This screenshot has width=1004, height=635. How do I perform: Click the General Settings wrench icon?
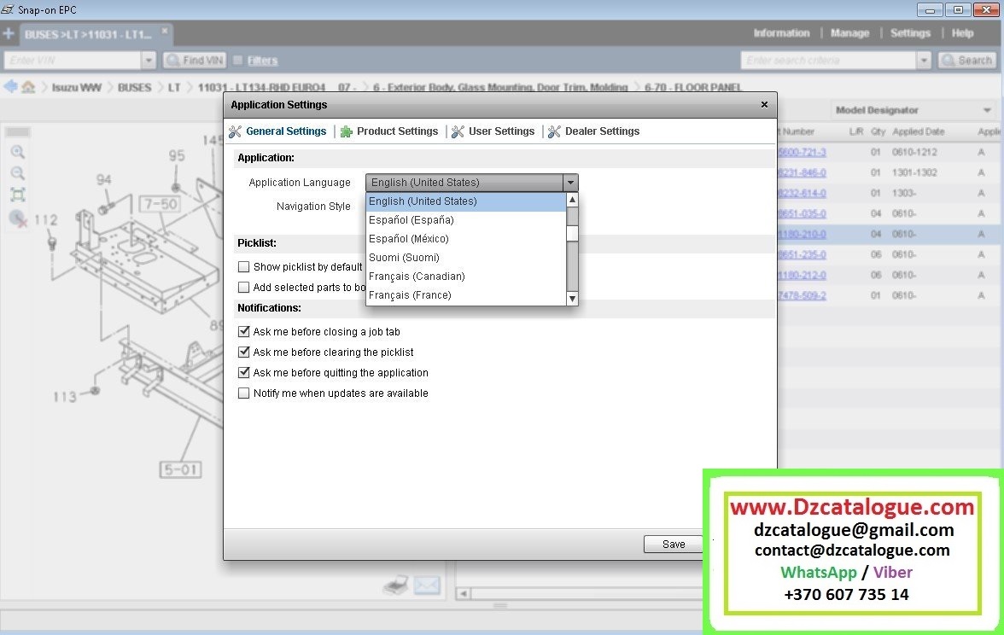coord(235,131)
